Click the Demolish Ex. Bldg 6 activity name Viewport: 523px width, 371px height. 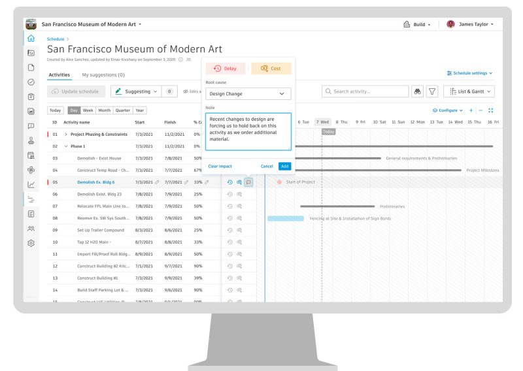coord(96,182)
